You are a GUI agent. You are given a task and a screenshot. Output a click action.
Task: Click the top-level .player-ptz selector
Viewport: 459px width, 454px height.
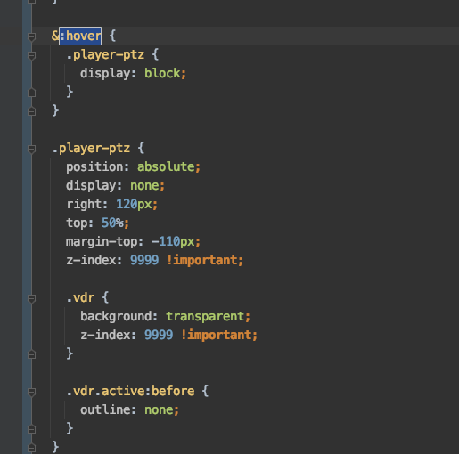91,149
